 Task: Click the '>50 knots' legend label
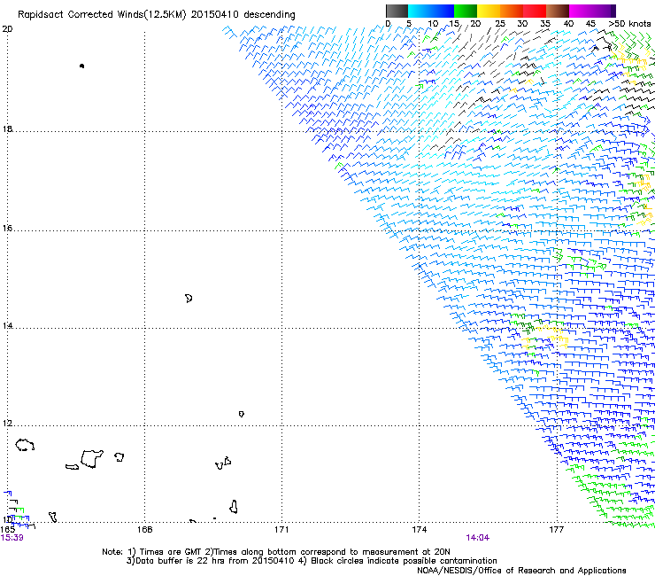point(629,24)
